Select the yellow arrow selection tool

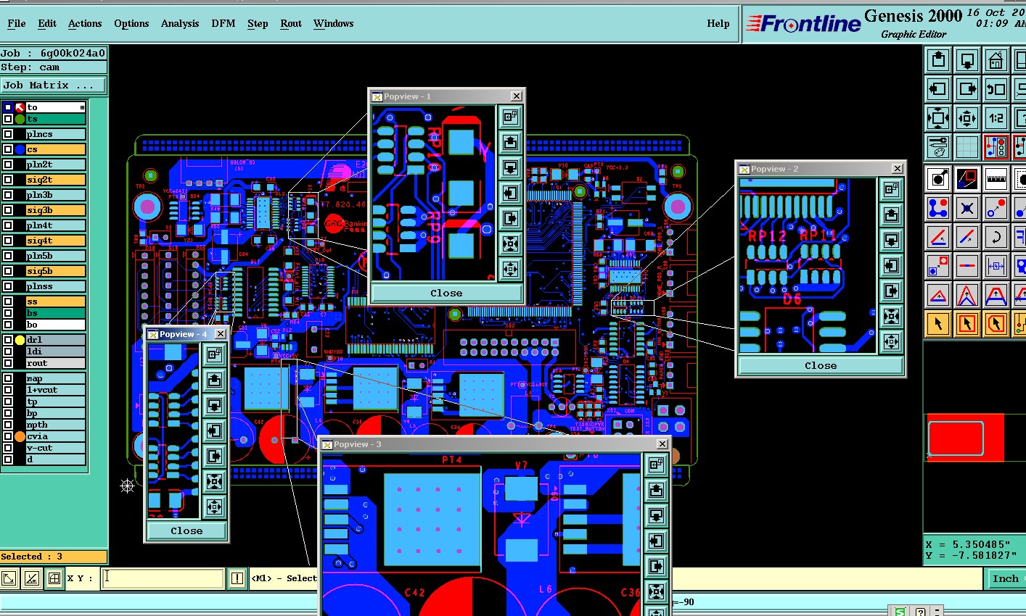[938, 323]
